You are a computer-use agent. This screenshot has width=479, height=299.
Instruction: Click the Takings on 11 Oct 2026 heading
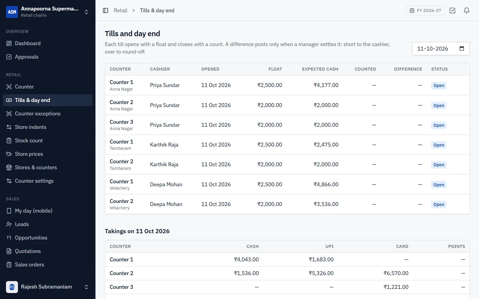click(137, 231)
